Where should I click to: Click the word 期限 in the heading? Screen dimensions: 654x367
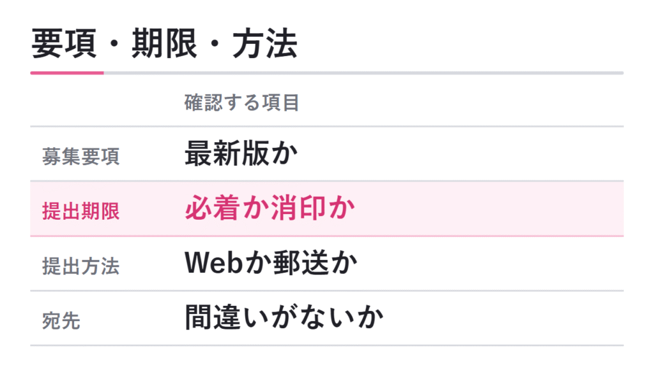click(164, 43)
